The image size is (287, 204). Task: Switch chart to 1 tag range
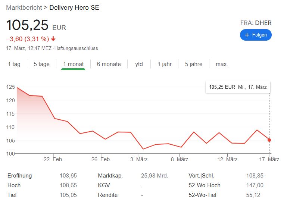pyautogui.click(x=14, y=64)
